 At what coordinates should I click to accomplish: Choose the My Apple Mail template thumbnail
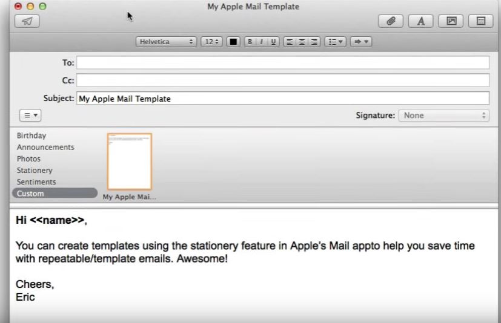(130, 161)
